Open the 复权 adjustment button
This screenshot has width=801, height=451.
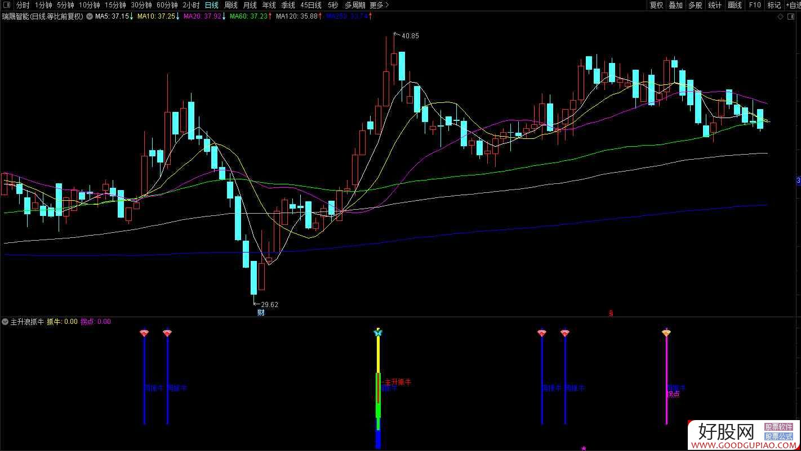pyautogui.click(x=656, y=5)
